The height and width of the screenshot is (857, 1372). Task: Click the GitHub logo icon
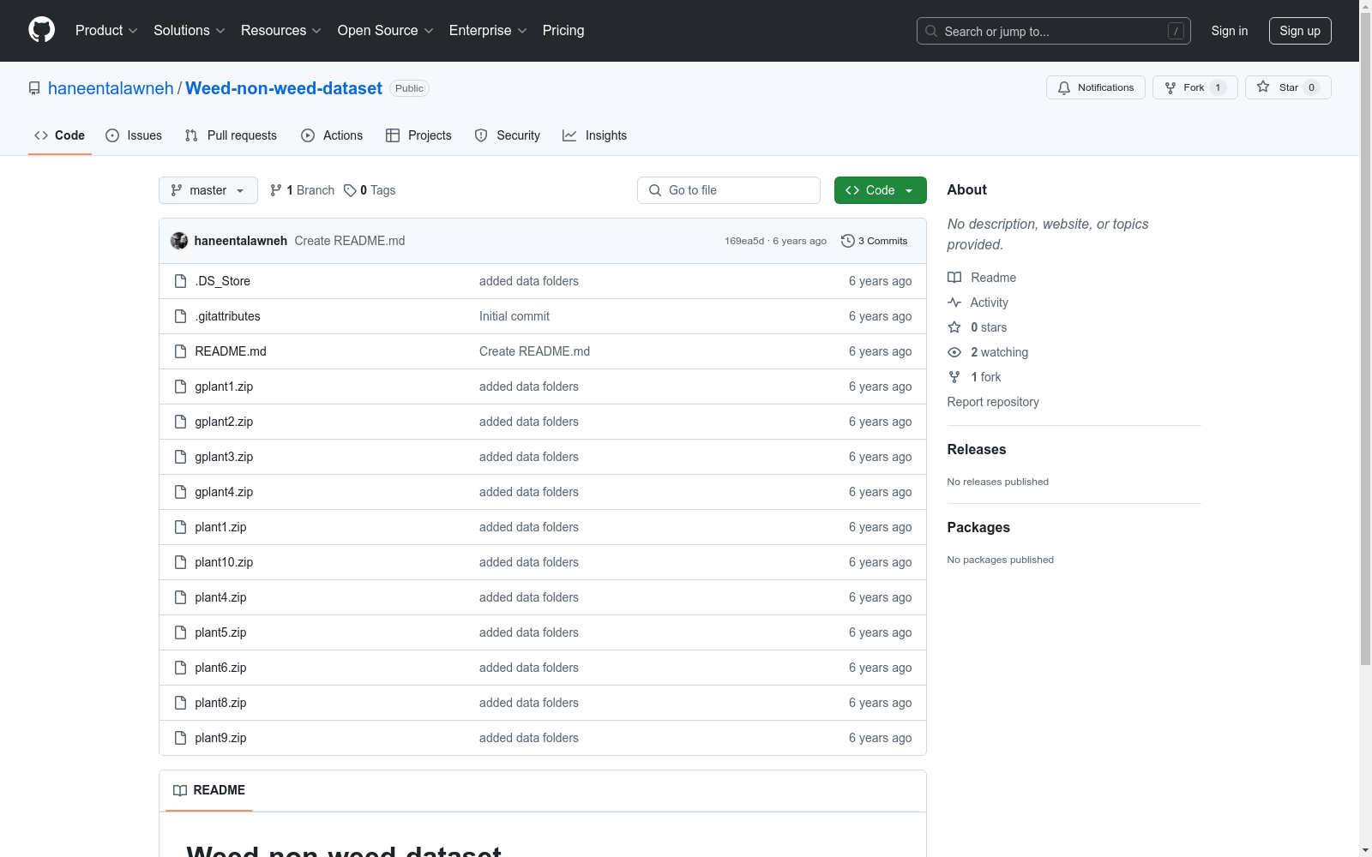point(41,30)
